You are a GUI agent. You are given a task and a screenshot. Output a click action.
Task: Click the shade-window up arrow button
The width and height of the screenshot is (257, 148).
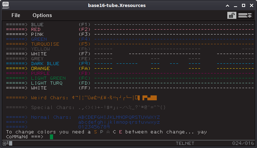coord(228,6)
